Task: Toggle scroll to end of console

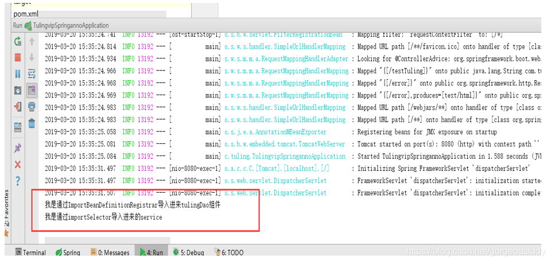Action: (32, 90)
